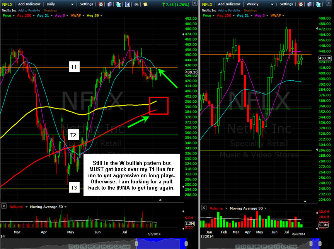Select 1M range in Daily chart

104,246
